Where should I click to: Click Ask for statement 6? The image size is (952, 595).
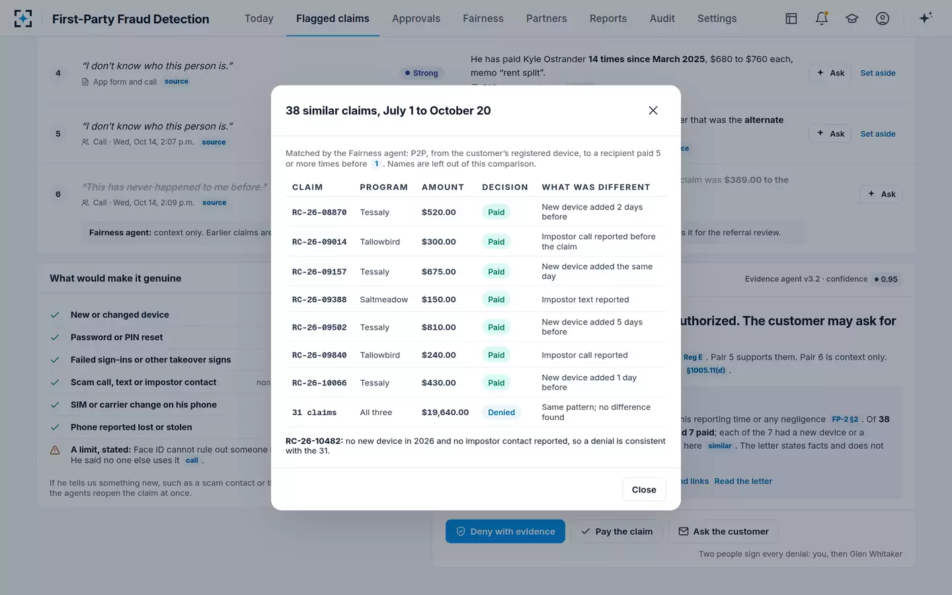(x=881, y=194)
